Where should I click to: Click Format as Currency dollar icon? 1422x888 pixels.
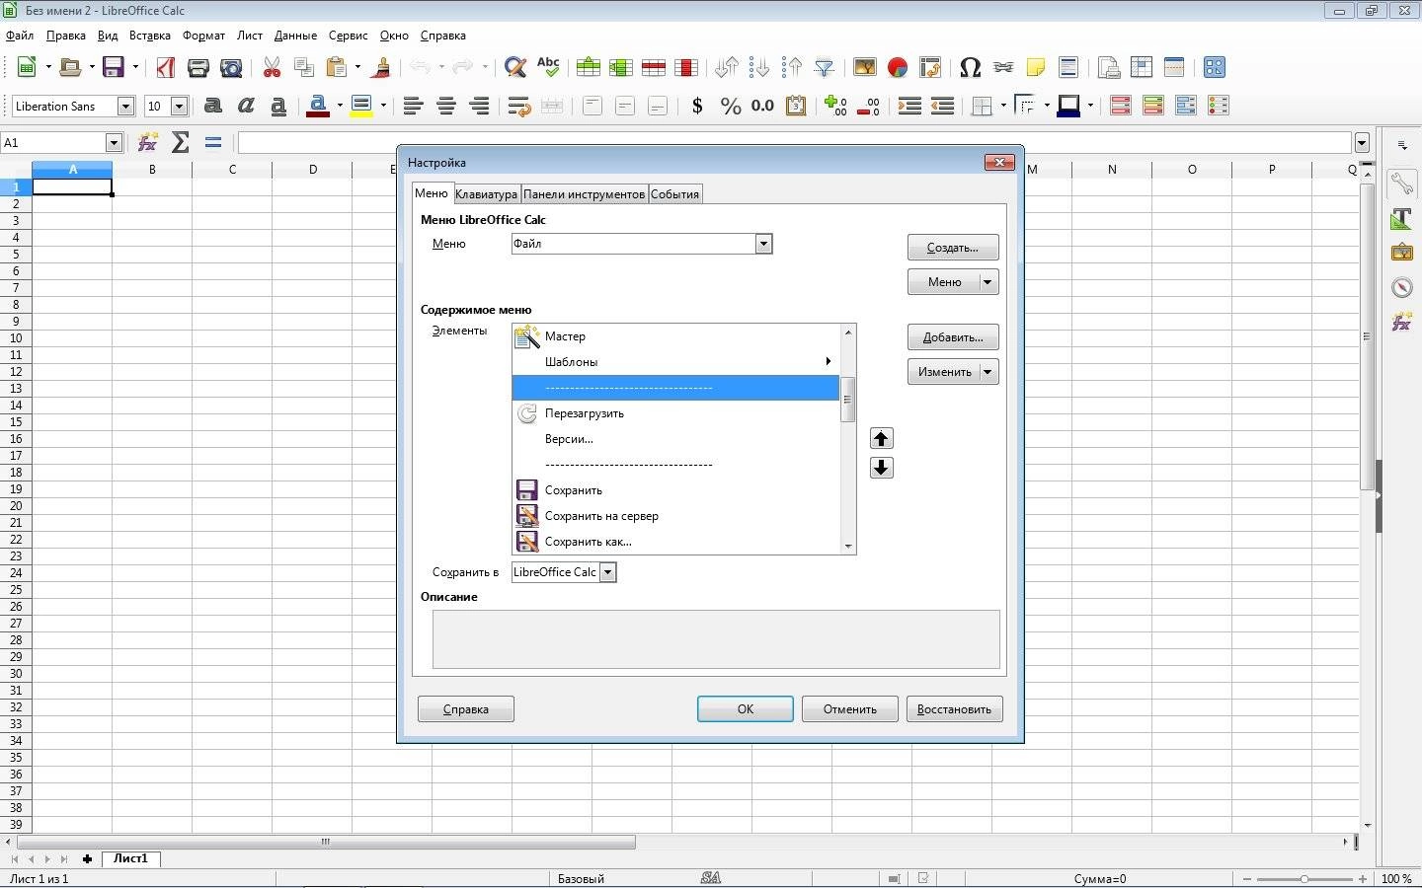(697, 106)
